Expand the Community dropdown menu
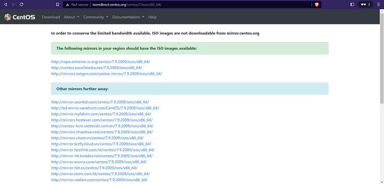Image resolution: width=384 pixels, height=184 pixels. (96, 17)
